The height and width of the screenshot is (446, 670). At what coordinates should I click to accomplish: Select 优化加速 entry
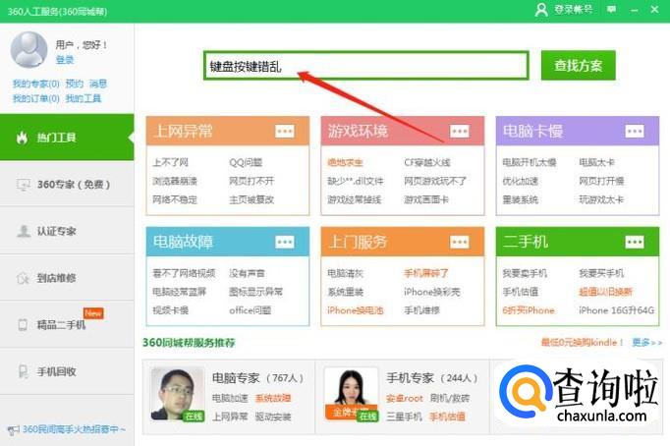520,181
